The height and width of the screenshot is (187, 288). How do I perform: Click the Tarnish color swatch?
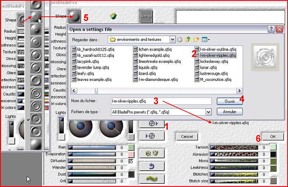[x=273, y=147]
